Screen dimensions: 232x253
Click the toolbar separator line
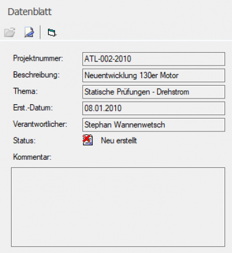coord(40,32)
